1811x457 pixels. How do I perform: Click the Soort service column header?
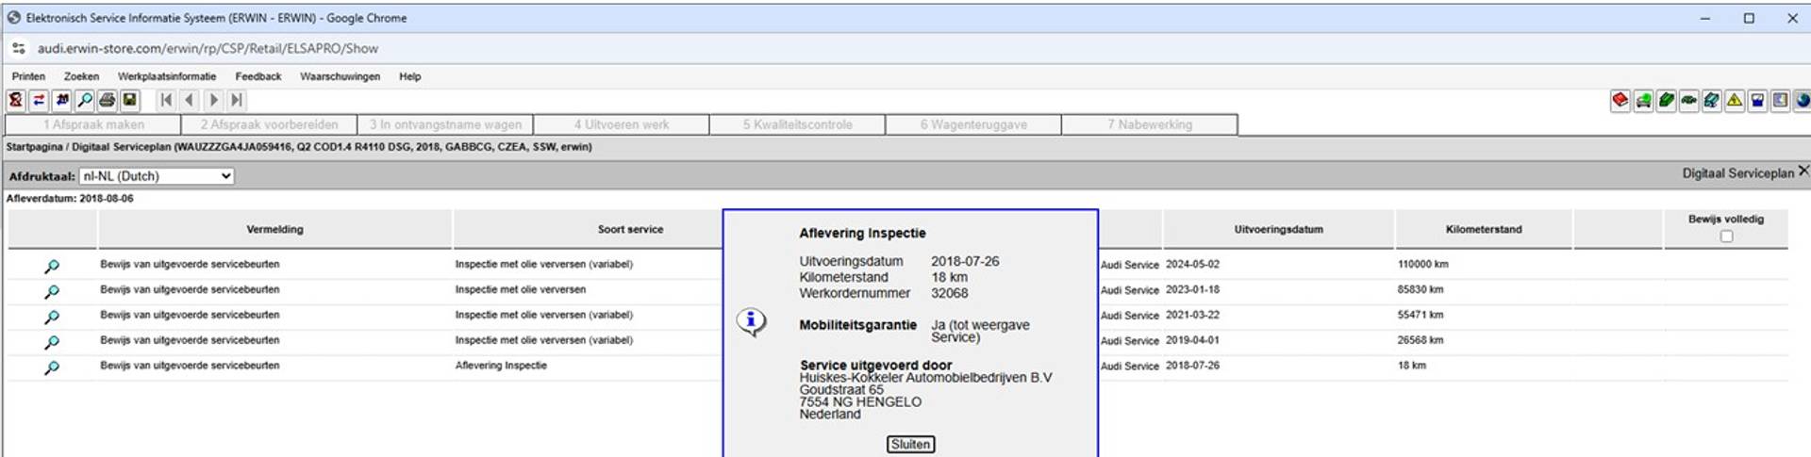(x=630, y=229)
